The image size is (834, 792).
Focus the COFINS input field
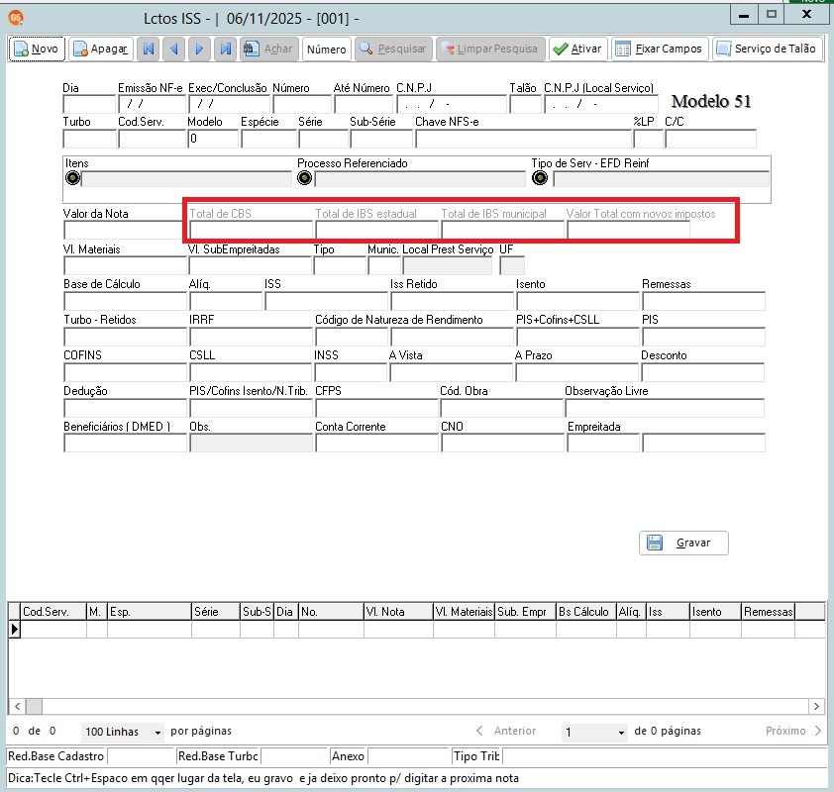125,372
